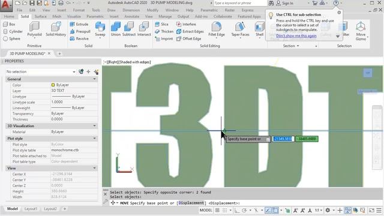The height and width of the screenshot is (216, 384).
Task: Activate the Polysolid tool
Action: 34,29
